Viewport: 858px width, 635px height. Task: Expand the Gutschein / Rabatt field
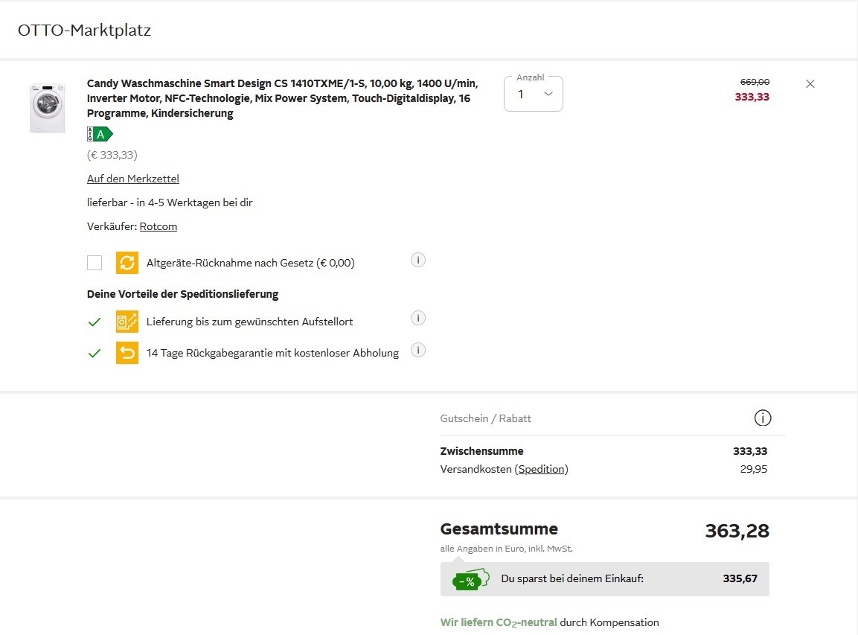click(613, 418)
